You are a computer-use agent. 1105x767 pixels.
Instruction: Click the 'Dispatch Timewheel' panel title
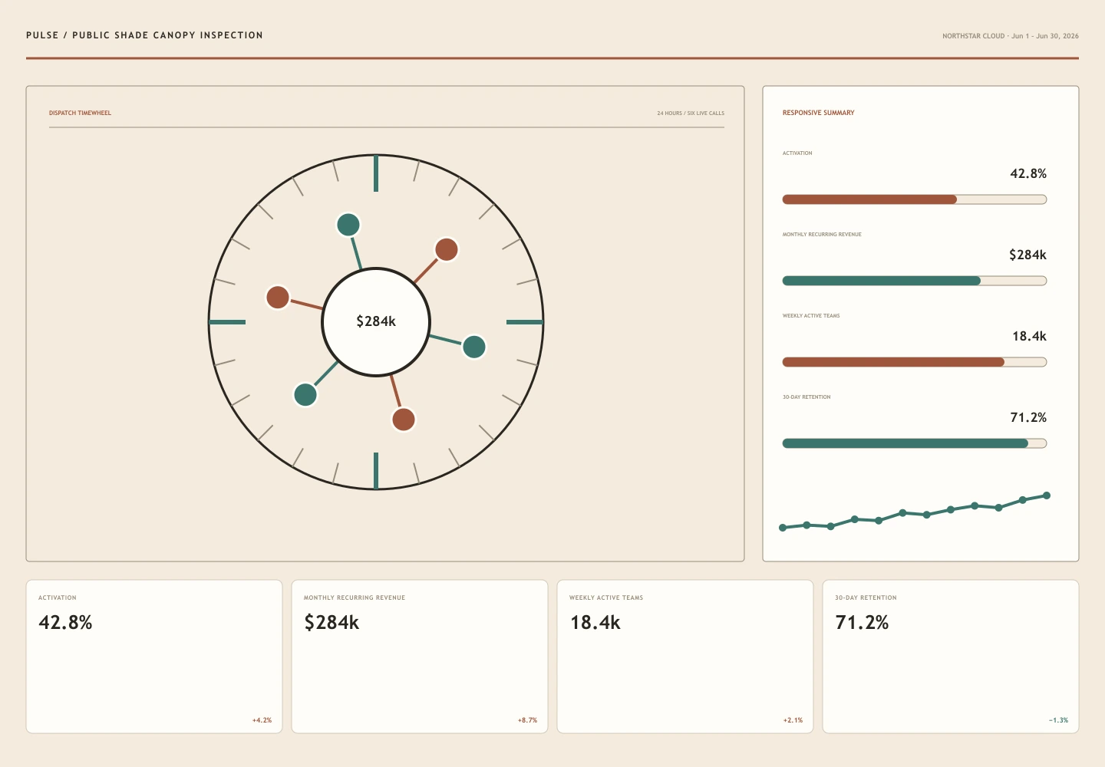(80, 113)
